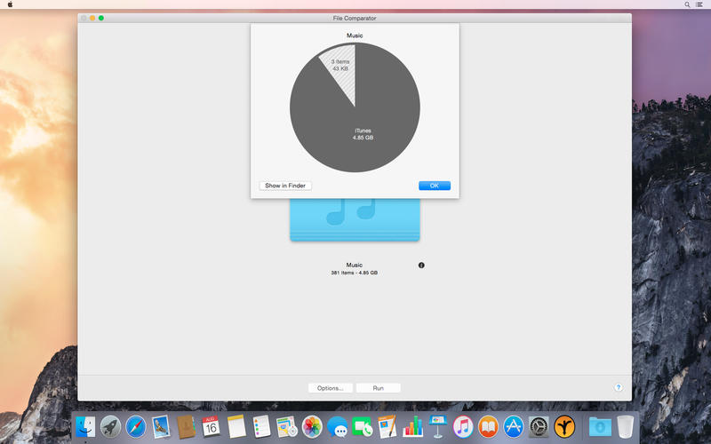Viewport: 711px width, 444px height.
Task: Open Keynote from the Dock
Action: tap(437, 426)
